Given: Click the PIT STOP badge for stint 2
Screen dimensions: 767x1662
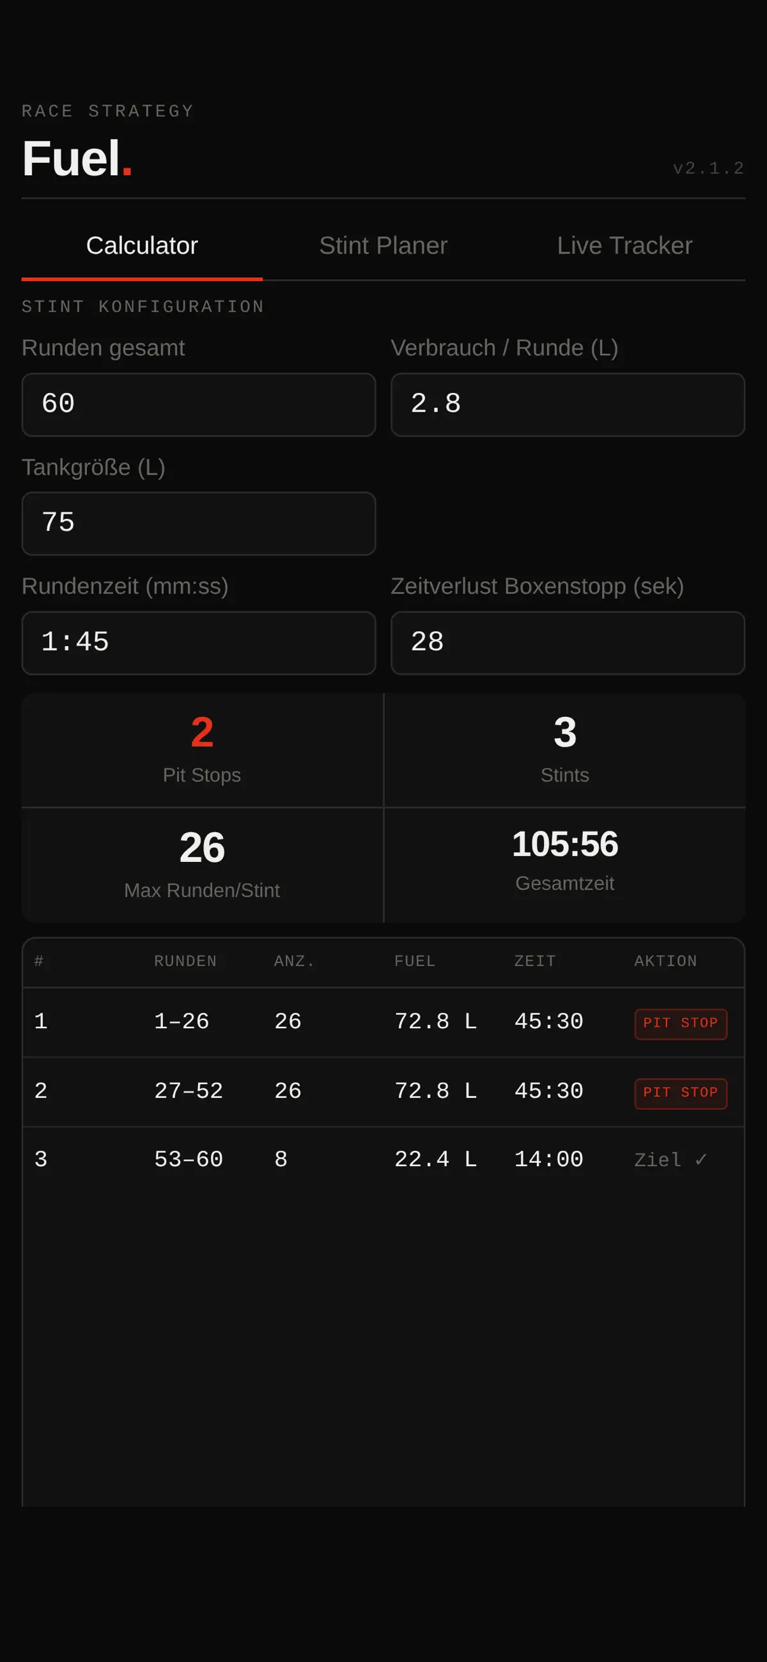Looking at the screenshot, I should point(681,1093).
